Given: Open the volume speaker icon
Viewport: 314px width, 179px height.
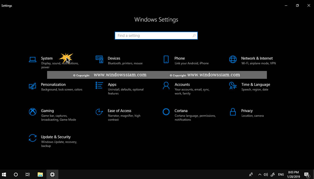Looking at the screenshot, I should [266, 175].
